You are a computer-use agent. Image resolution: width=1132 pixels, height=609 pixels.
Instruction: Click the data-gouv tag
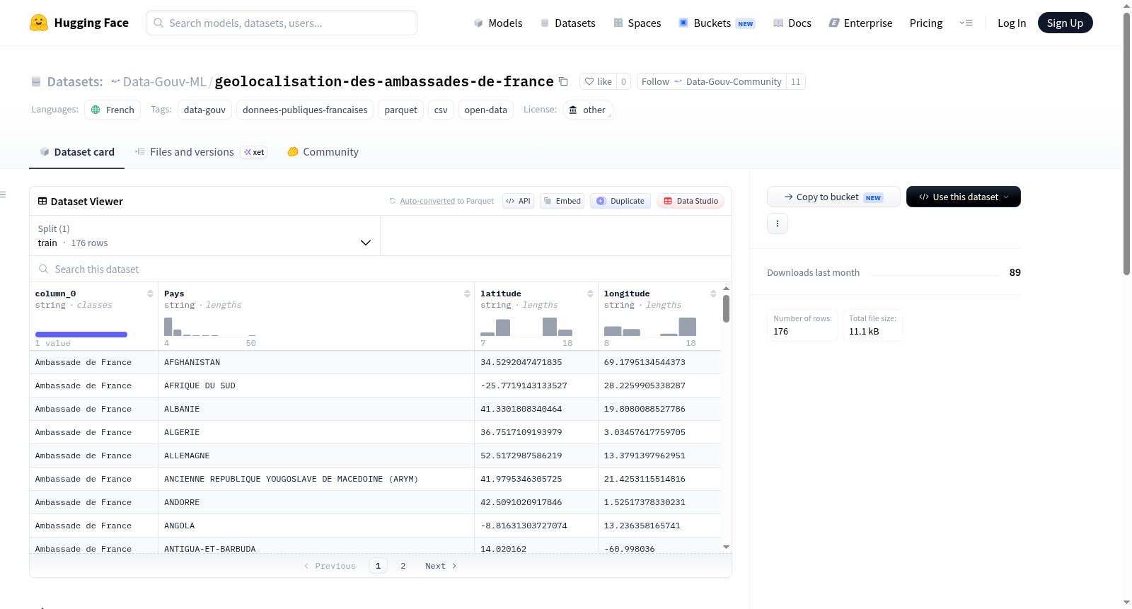click(x=204, y=110)
